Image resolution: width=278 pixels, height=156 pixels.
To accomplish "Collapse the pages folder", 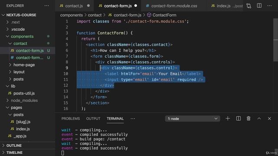I will [7, 107].
